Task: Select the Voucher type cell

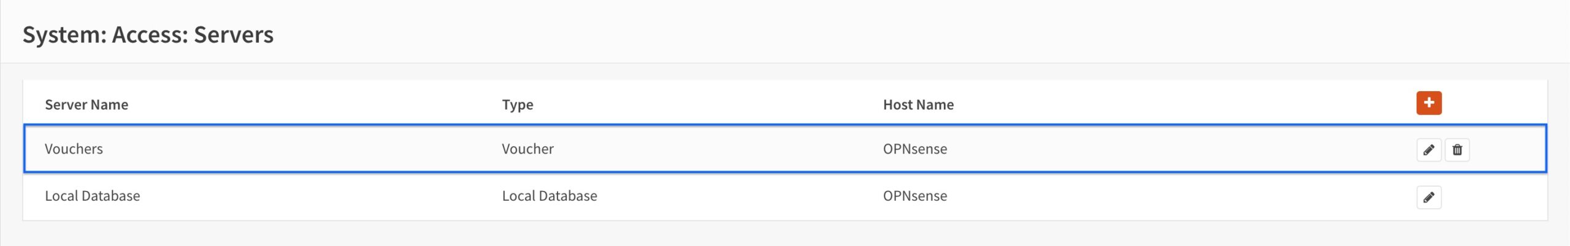Action: (x=527, y=149)
